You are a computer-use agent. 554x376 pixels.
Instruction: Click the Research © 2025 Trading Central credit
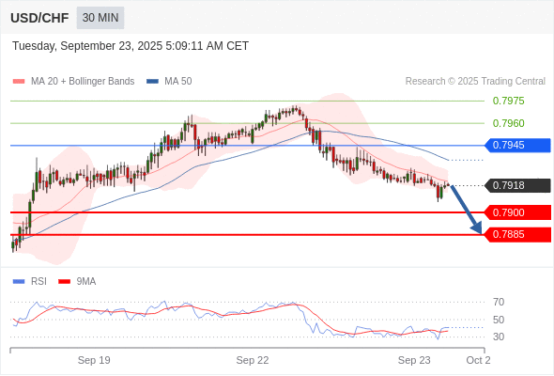(475, 82)
